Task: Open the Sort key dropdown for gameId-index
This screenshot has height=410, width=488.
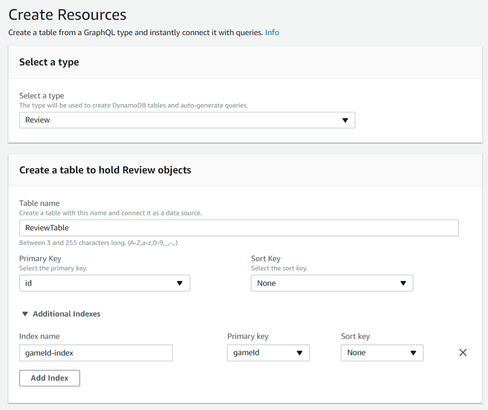Action: pyautogui.click(x=382, y=353)
